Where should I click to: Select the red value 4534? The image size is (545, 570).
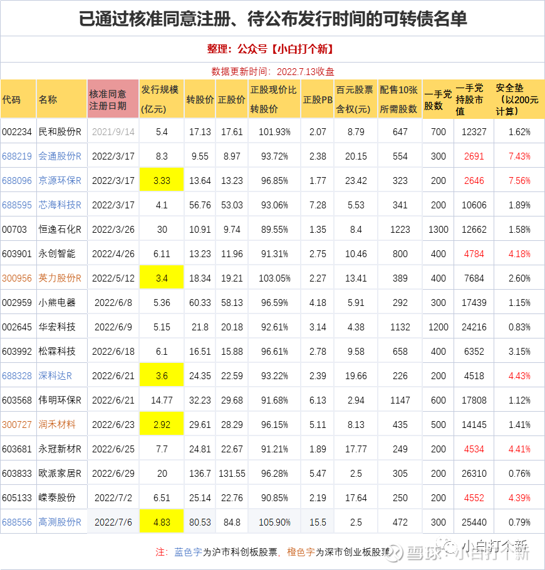click(474, 449)
